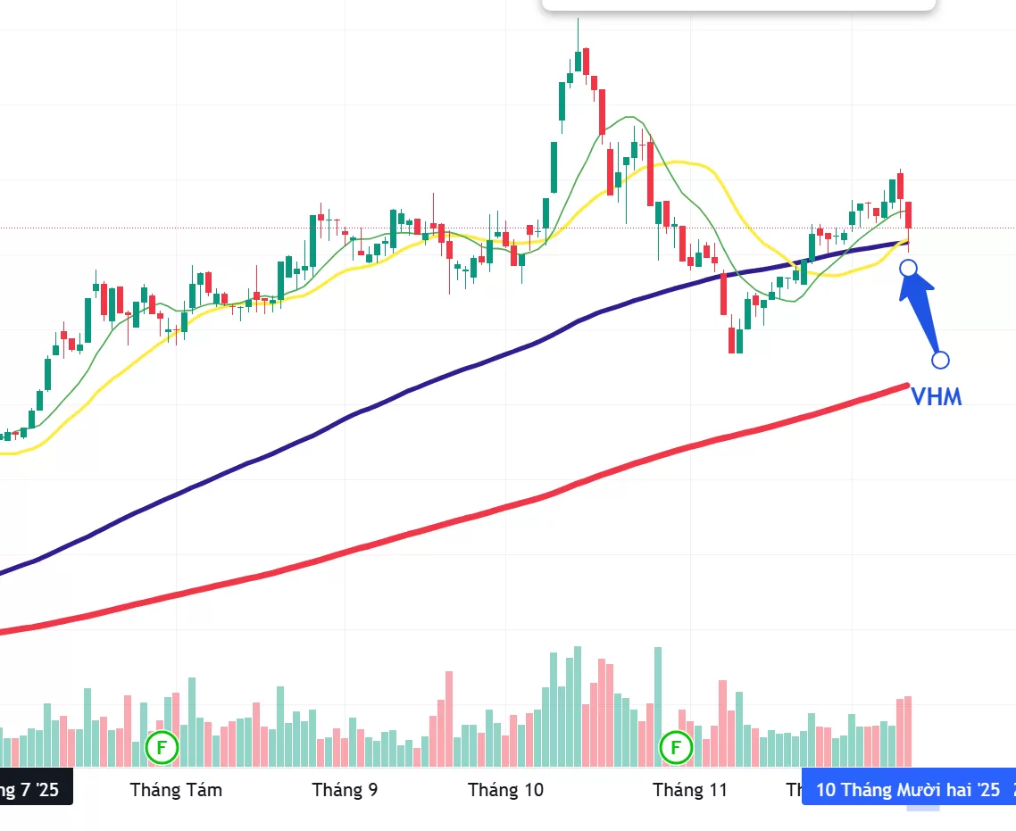Click the highlighted 10 Tháng Mười hai '25 label

pos(907,790)
